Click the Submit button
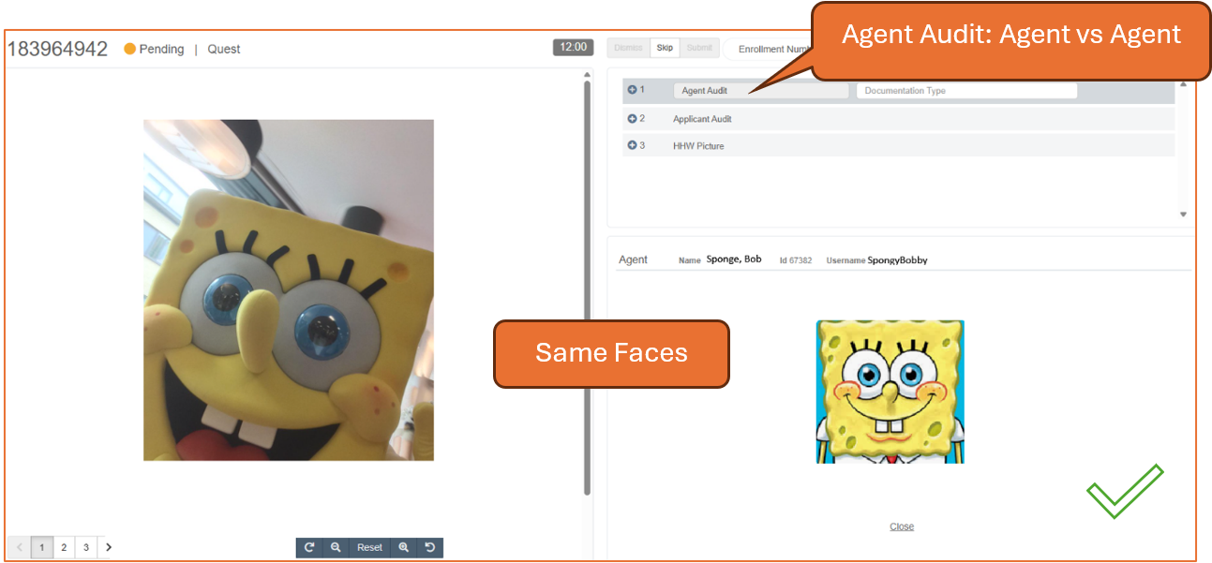The height and width of the screenshot is (563, 1212). (x=699, y=48)
